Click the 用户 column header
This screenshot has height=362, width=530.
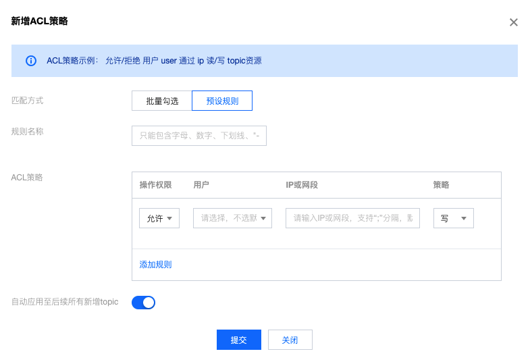201,185
